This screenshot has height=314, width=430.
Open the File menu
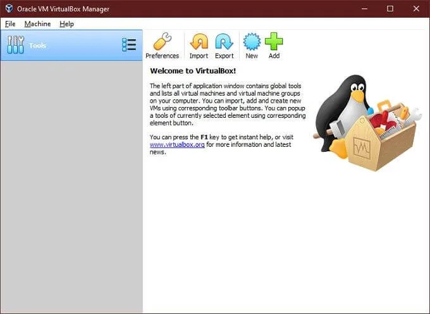(10, 24)
